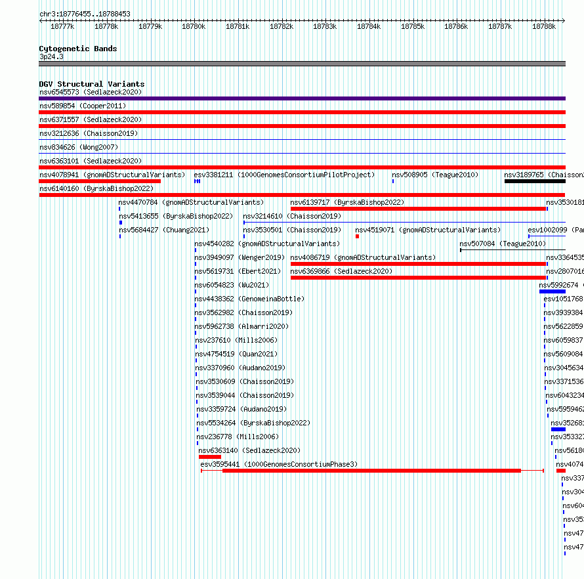Select nsv4470784 gnomAD variant label
Screen dimensions: 584x579
pos(191,202)
